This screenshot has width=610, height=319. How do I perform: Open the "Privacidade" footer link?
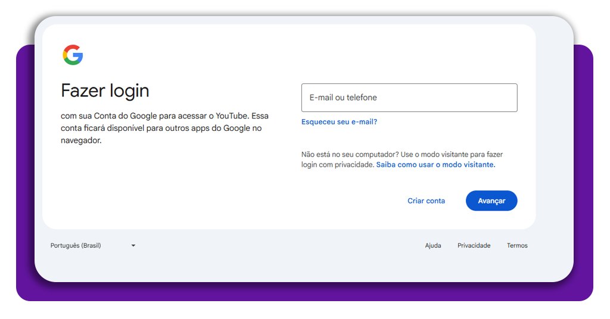[474, 245]
